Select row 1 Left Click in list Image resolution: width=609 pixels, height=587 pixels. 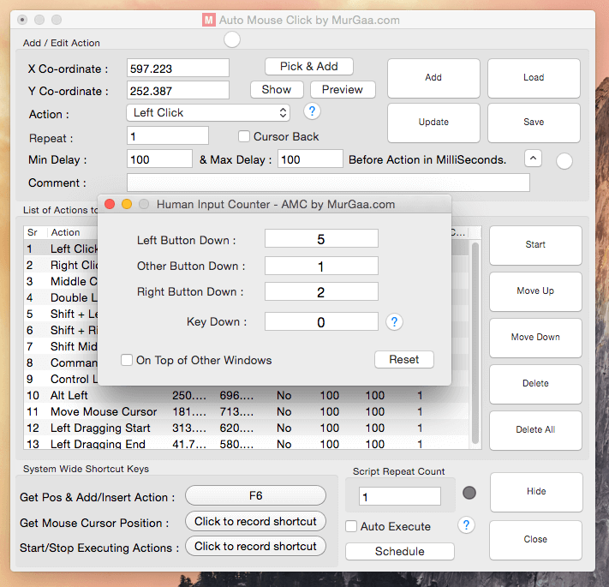pos(61,249)
